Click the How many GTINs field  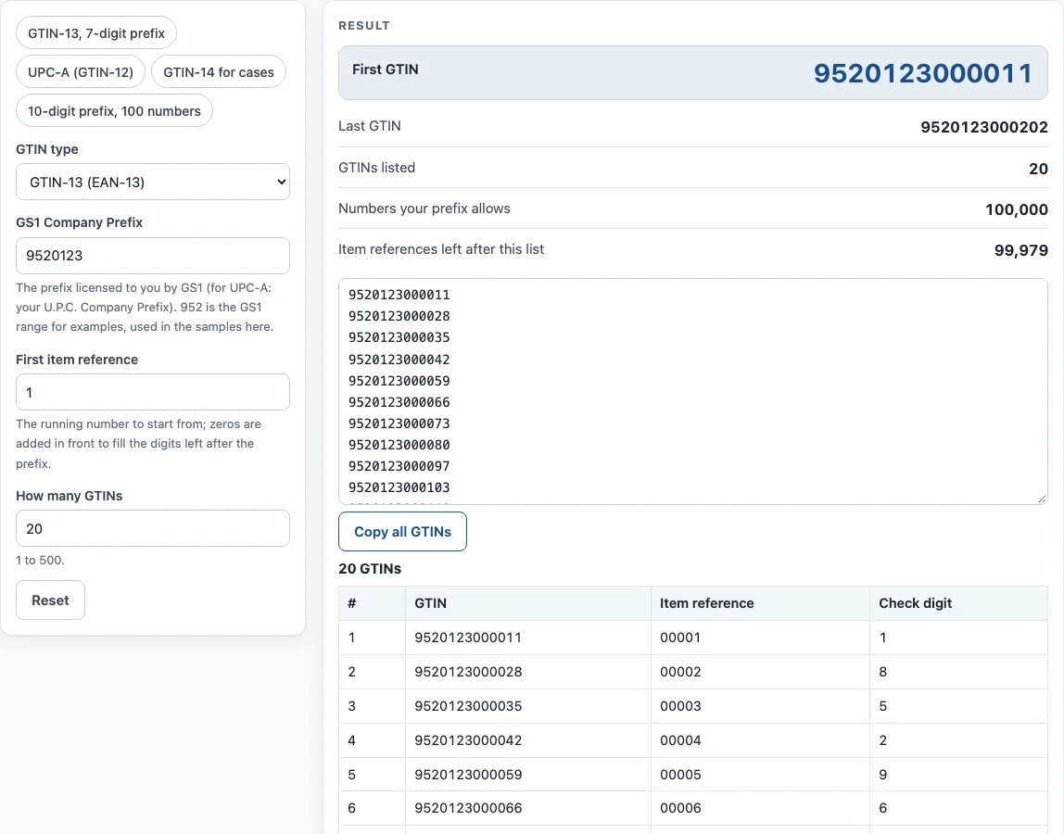[x=153, y=528]
